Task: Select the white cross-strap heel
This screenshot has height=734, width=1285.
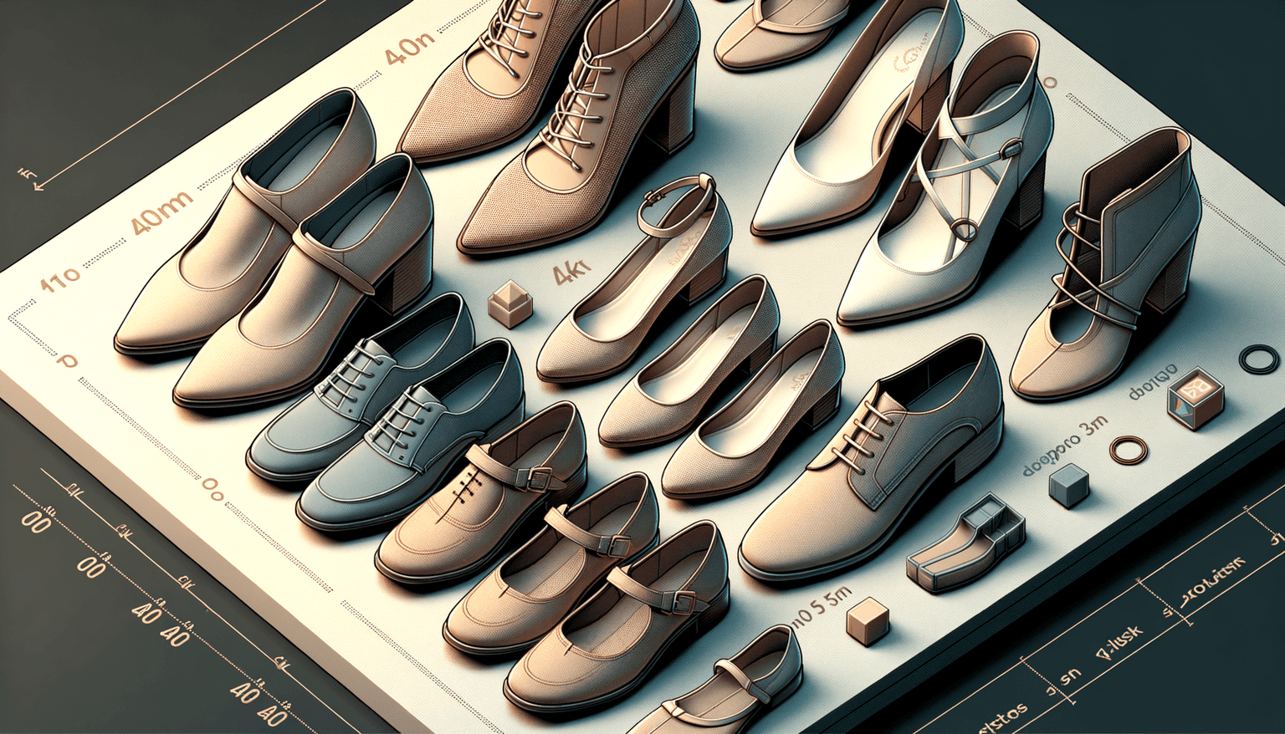Action: [945, 180]
